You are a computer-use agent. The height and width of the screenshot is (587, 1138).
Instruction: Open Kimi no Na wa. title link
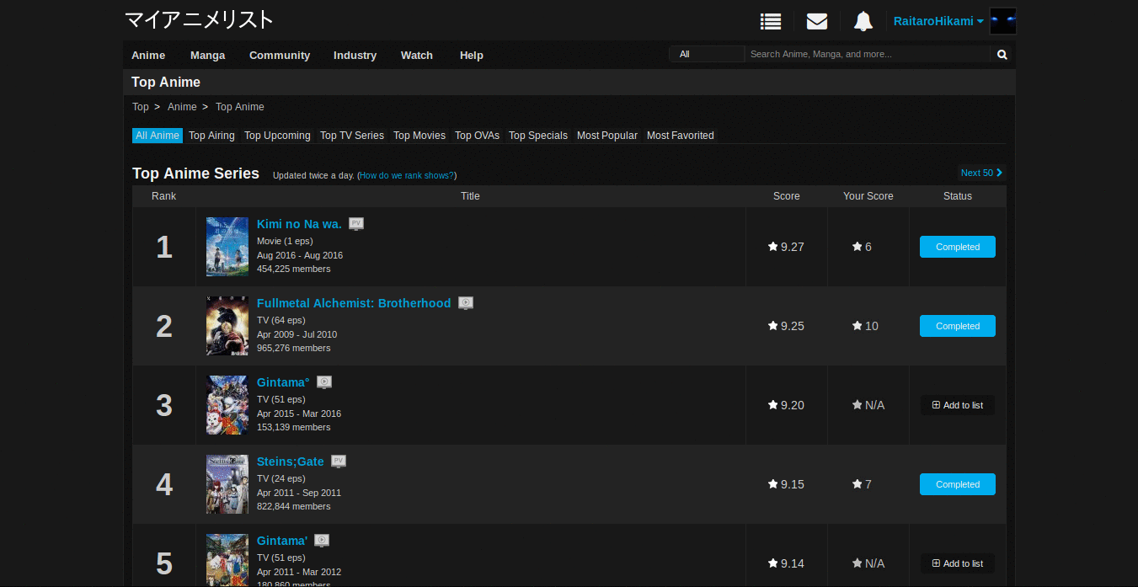pyautogui.click(x=299, y=224)
